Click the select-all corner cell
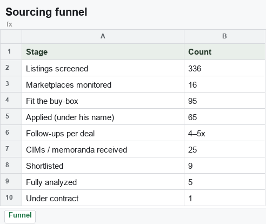 coord(11,36)
